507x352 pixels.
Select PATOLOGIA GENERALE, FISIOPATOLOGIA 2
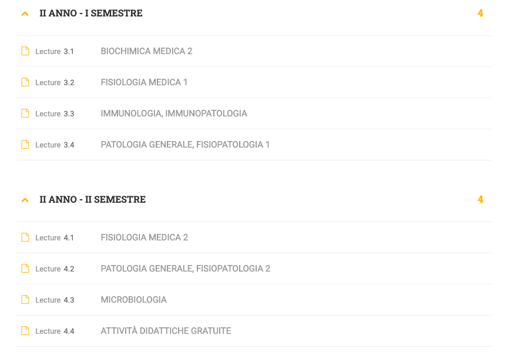pos(186,269)
